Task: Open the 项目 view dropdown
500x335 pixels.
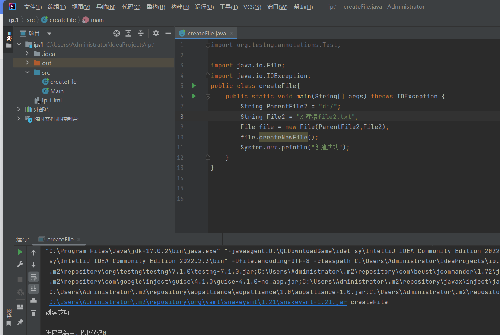Action: click(49, 34)
